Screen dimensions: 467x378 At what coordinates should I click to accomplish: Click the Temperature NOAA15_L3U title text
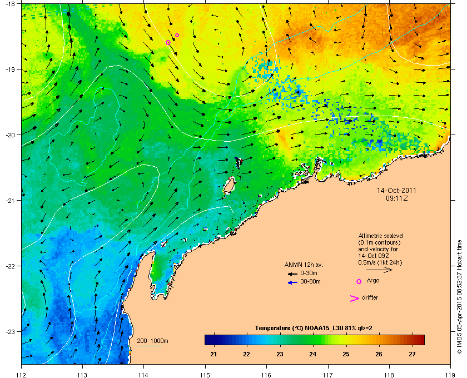pyautogui.click(x=314, y=328)
